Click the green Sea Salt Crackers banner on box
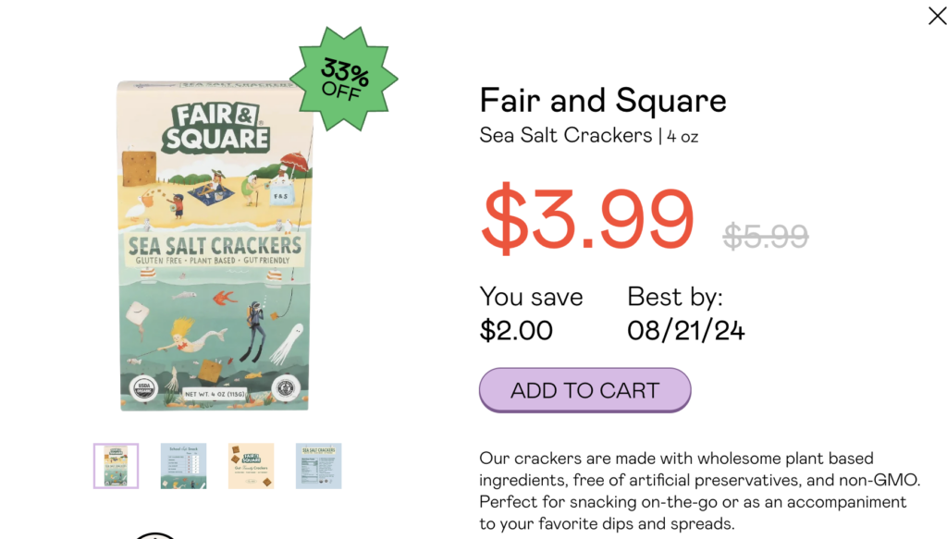947x539 pixels. coord(215,248)
